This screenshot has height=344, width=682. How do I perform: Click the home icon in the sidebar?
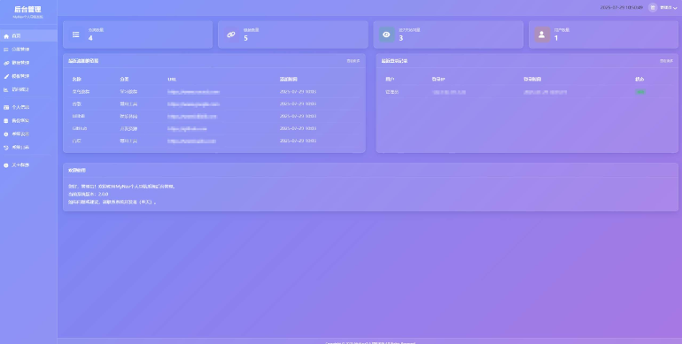click(x=6, y=36)
